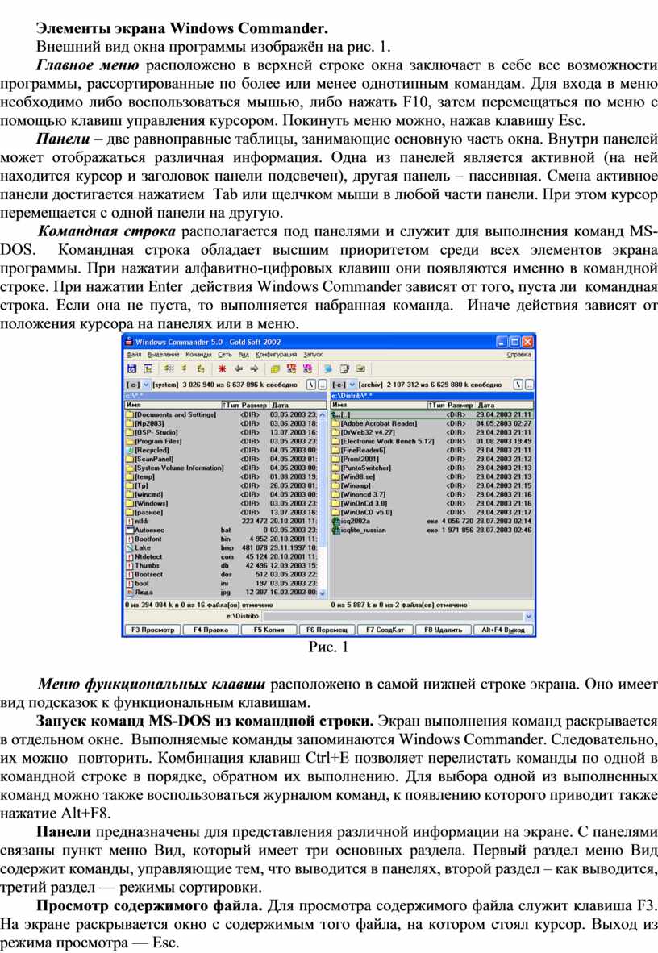Viewport: 658px width, 953px height.
Task: Click the folder icon next to Windows
Action: pos(130,503)
